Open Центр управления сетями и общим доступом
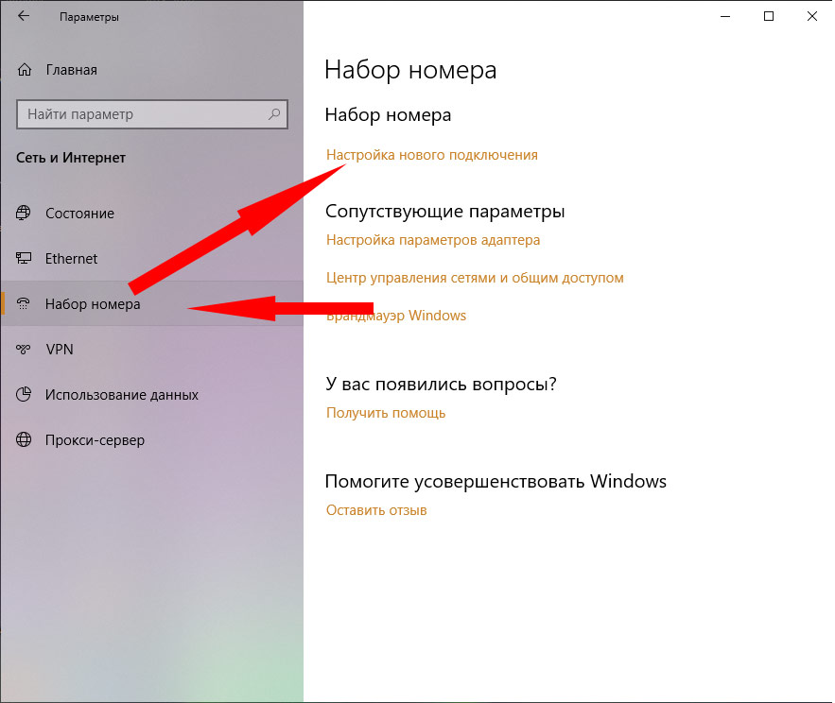This screenshot has width=835, height=703. tap(475, 278)
